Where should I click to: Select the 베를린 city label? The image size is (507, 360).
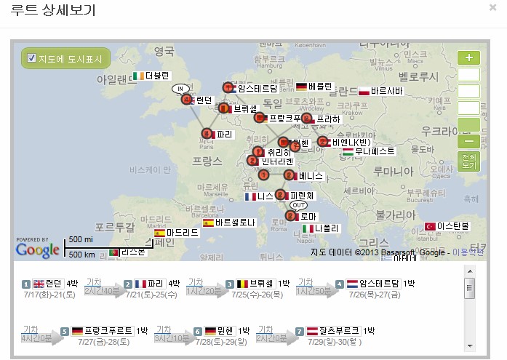point(315,87)
